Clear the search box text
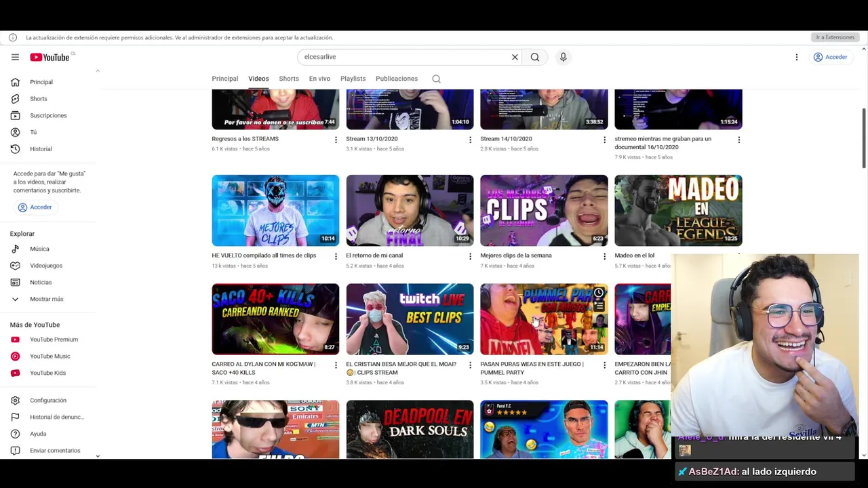Viewport: 868px width, 488px height. click(515, 57)
